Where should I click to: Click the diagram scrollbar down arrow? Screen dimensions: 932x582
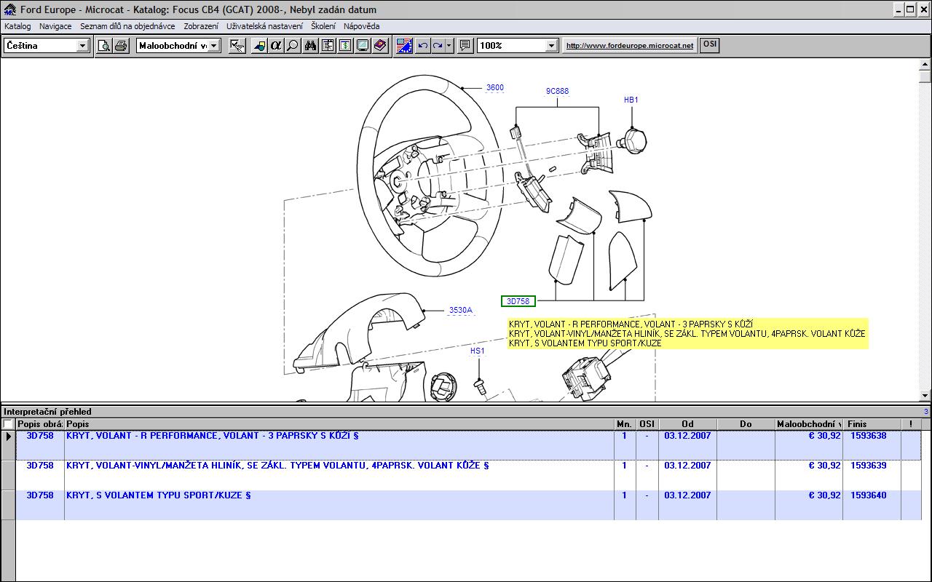tap(925, 395)
